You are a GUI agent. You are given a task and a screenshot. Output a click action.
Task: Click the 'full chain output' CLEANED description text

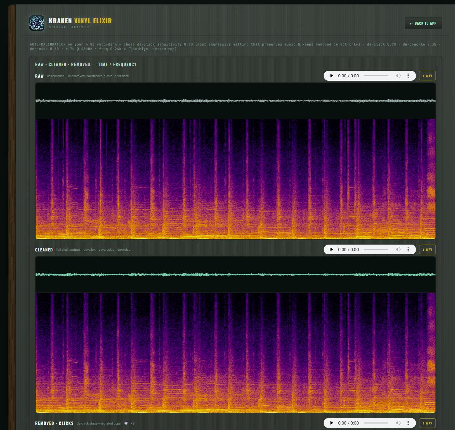93,250
